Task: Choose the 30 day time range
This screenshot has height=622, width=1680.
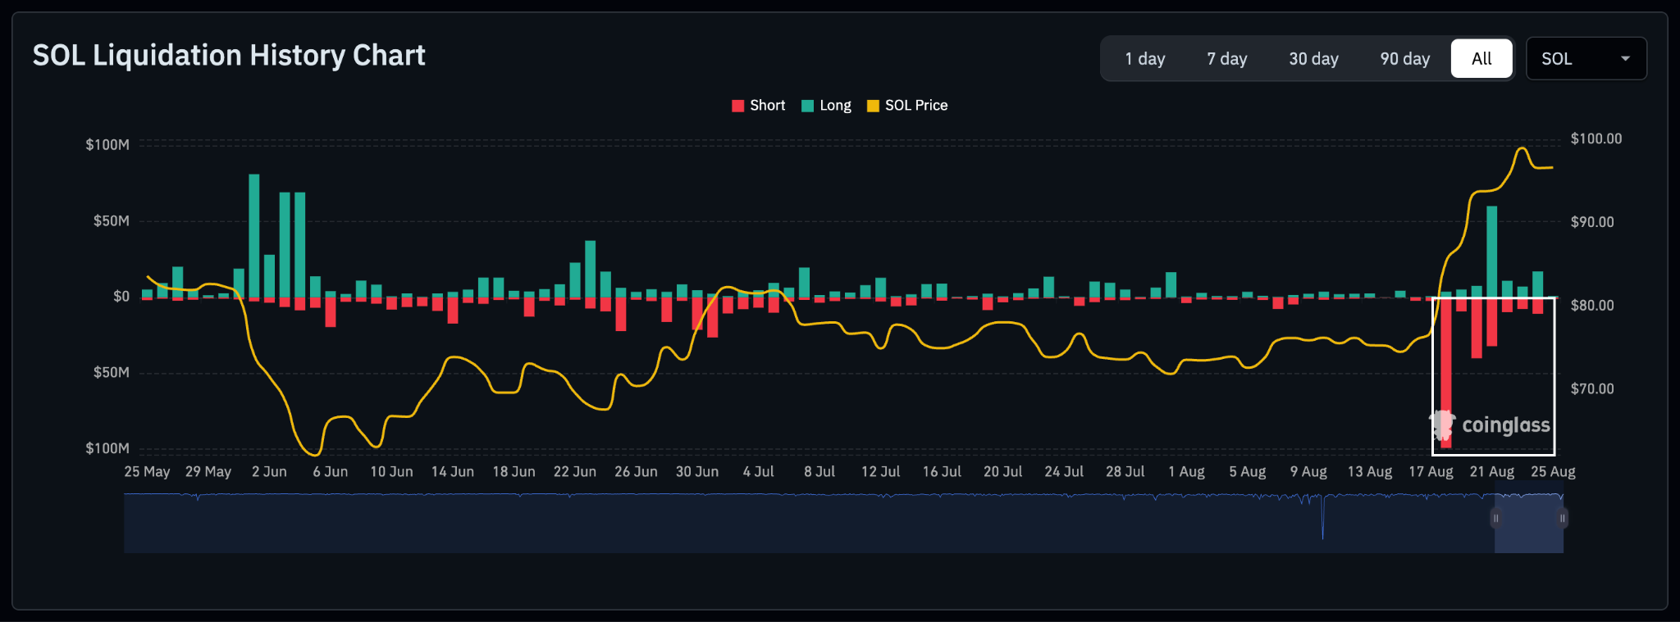Action: click(1313, 59)
